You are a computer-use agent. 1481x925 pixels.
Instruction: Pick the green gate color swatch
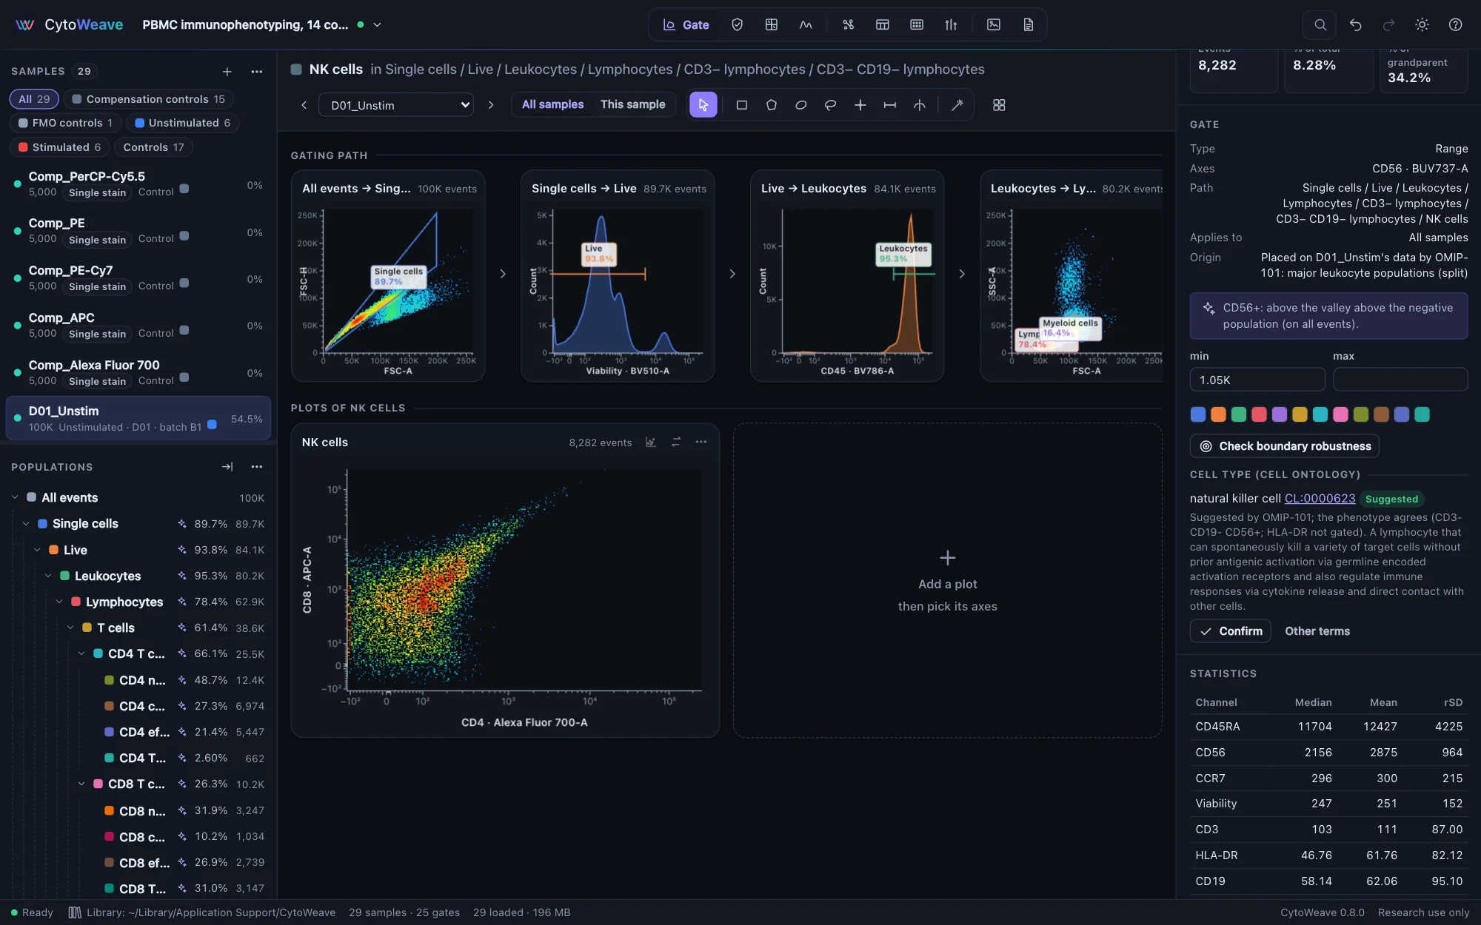[1239, 414]
